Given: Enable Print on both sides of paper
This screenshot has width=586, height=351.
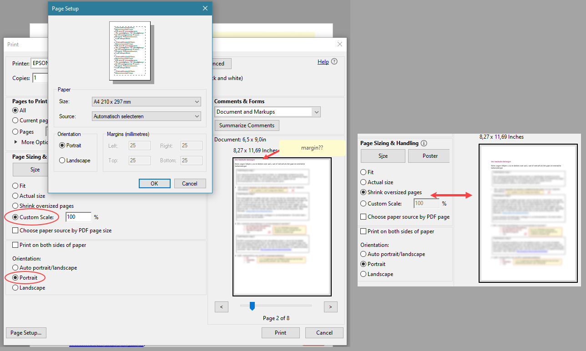Looking at the screenshot, I should [15, 245].
